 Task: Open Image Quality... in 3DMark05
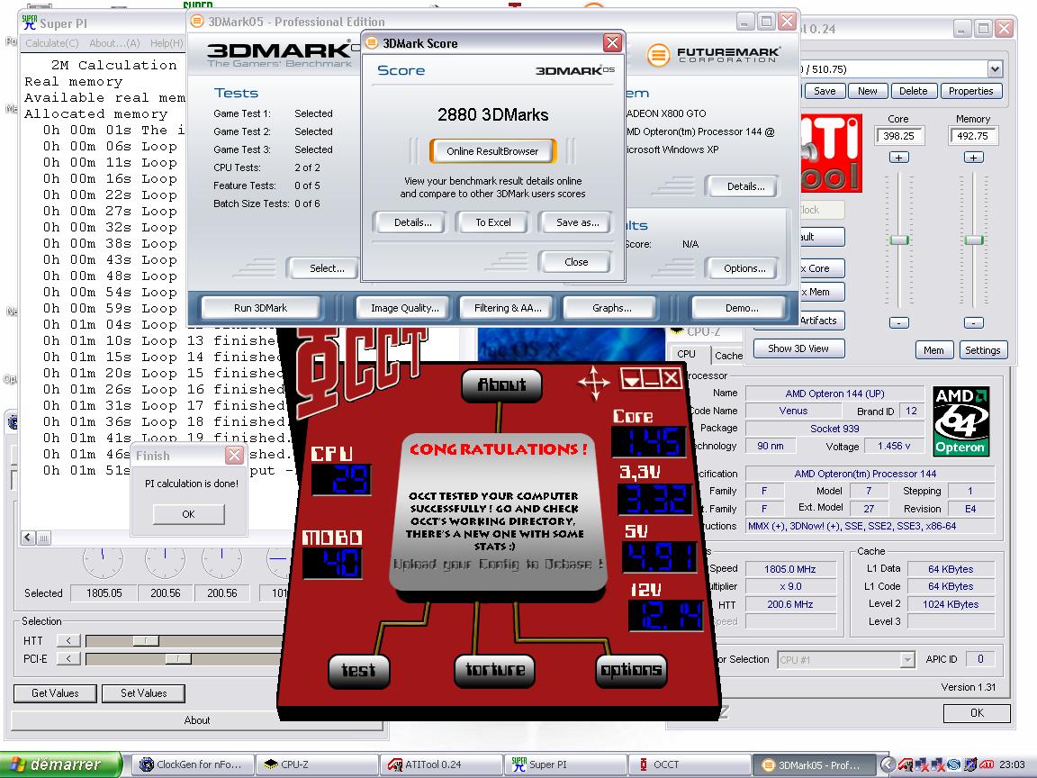point(405,308)
